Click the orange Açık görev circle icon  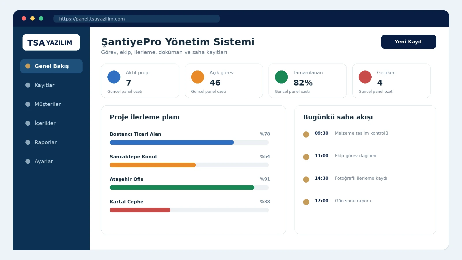(x=198, y=77)
